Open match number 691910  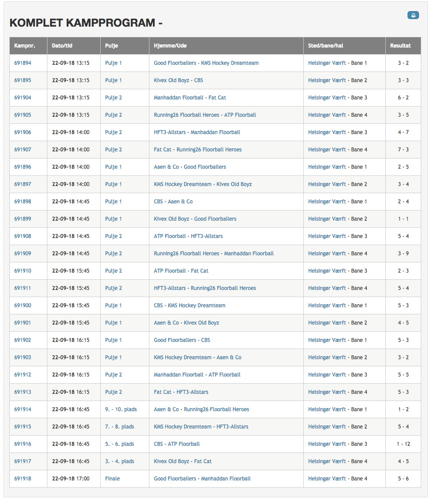(23, 271)
